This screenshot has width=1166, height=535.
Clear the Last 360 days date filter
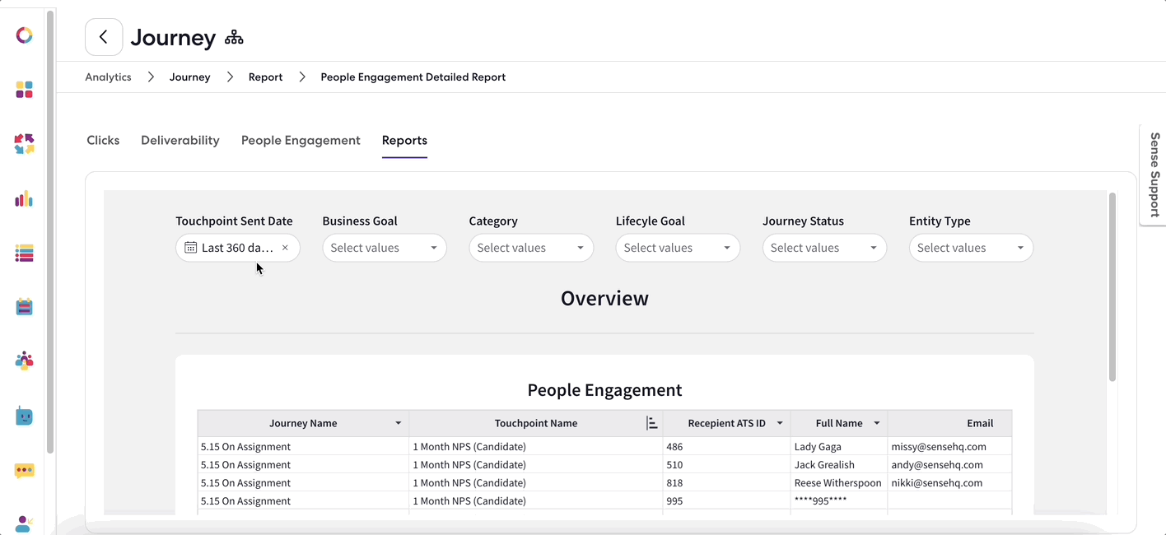[x=285, y=248]
